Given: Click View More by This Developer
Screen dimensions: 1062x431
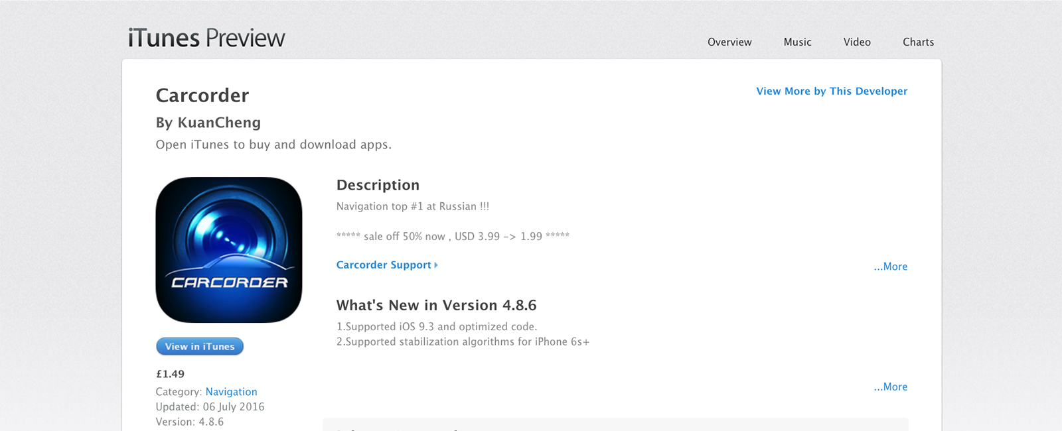Looking at the screenshot, I should coord(832,92).
